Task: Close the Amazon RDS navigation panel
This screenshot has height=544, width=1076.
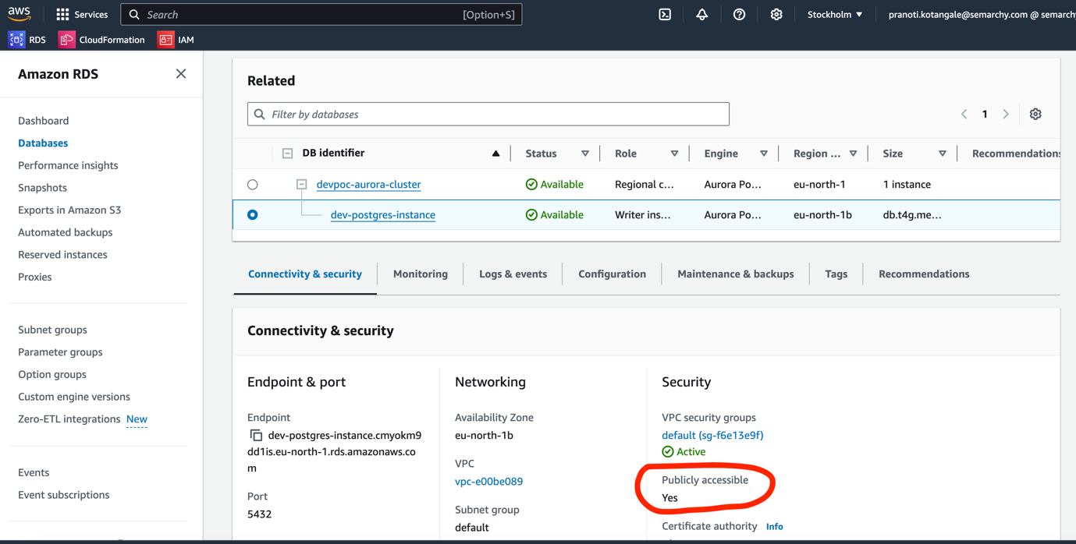Action: (x=181, y=73)
